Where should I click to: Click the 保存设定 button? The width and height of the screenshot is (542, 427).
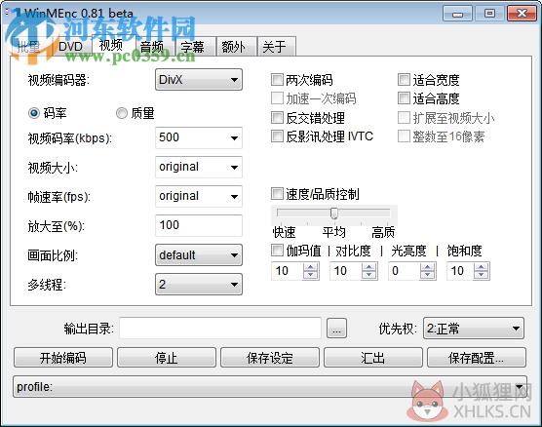coord(270,358)
